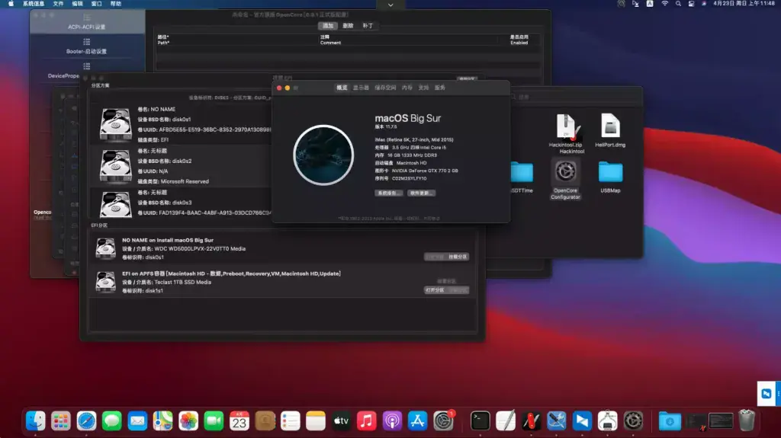This screenshot has height=438, width=781.
Task: Select ACPI settings in OpenCore sidebar
Action: tap(87, 22)
